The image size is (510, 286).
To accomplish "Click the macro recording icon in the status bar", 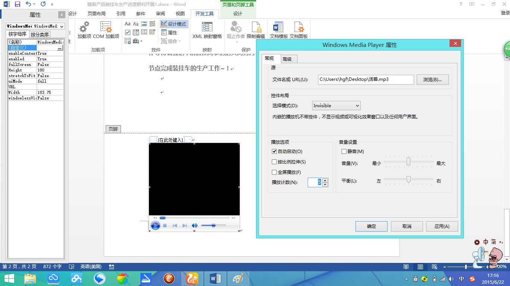I will click(111, 267).
